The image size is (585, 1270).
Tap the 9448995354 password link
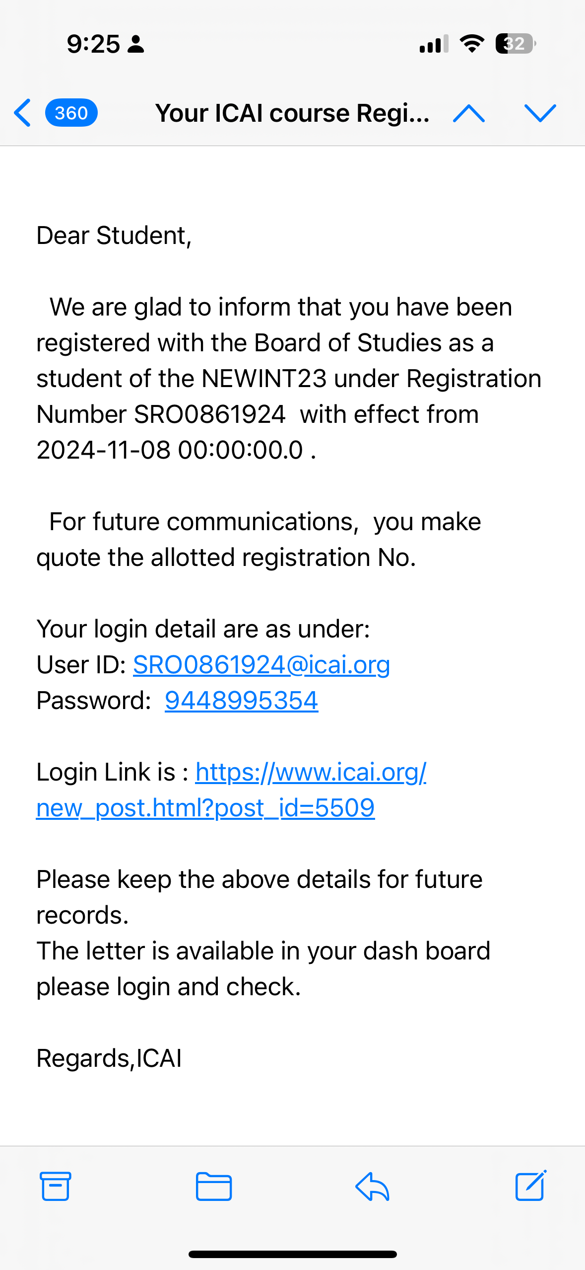coord(241,701)
